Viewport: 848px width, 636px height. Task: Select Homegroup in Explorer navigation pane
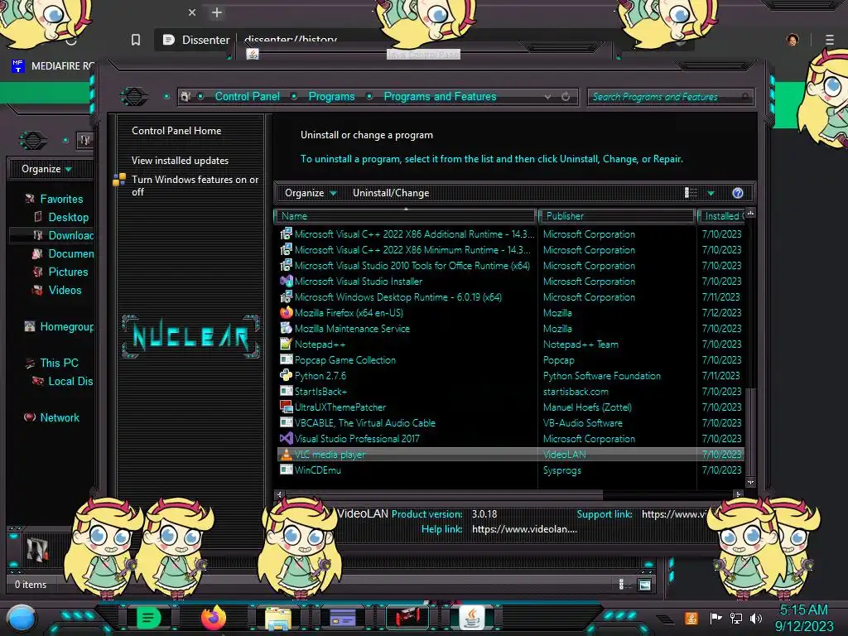(x=66, y=326)
